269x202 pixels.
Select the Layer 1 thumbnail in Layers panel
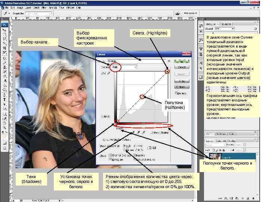tap(215, 156)
